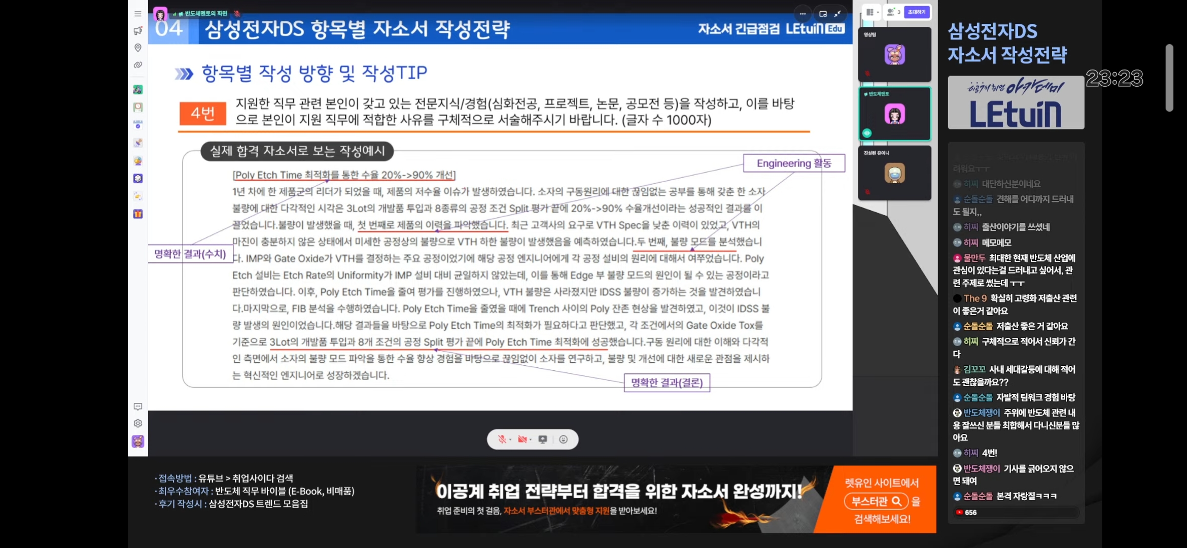Screen dimensions: 1187x548
Task: Click the 초대하기 invite button
Action: [x=917, y=12]
